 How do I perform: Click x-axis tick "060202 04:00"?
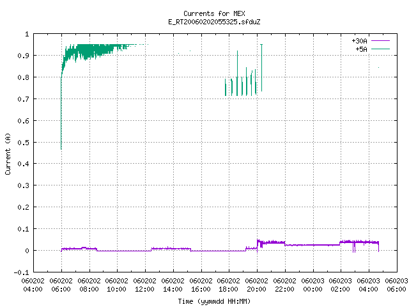tap(33, 285)
